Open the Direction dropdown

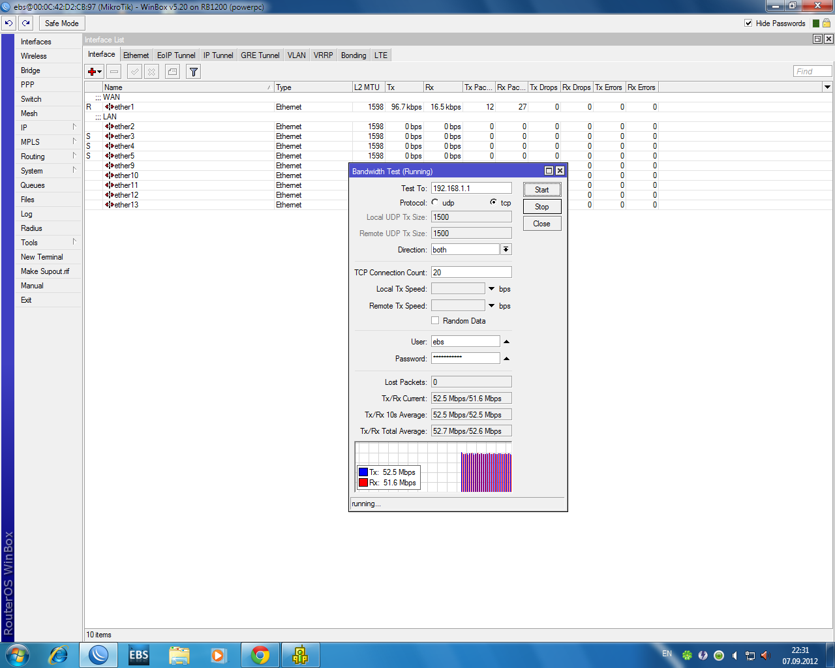click(506, 249)
